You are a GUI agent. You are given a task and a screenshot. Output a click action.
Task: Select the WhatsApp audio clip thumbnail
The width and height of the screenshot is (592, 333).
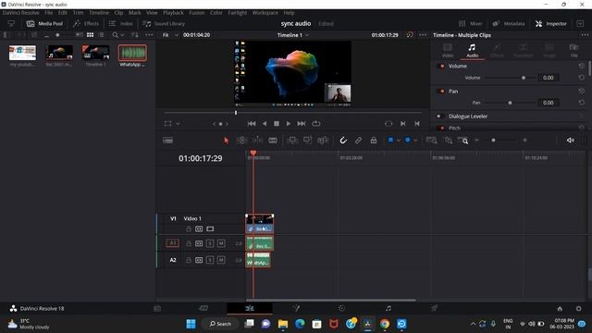(x=132, y=53)
